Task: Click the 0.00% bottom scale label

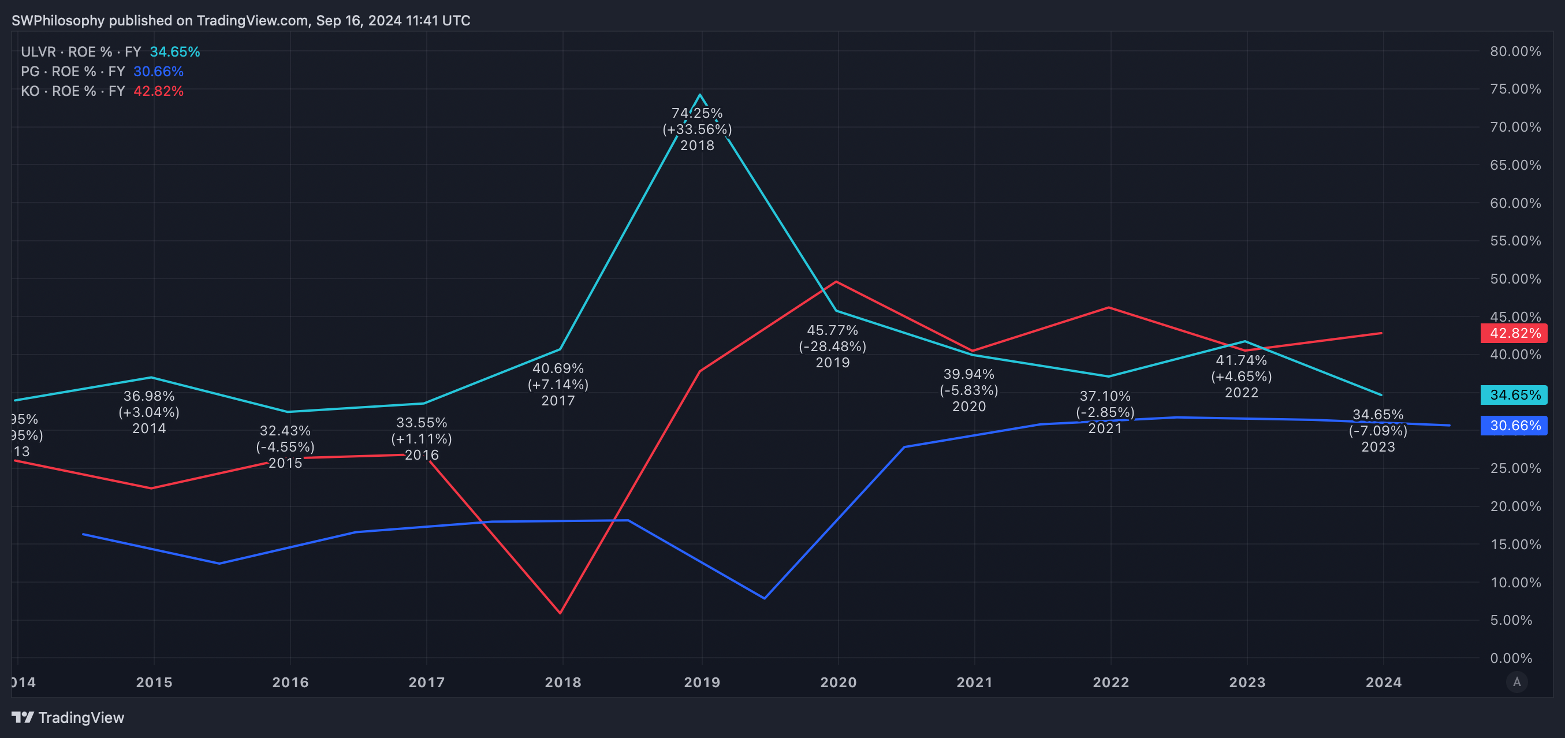Action: point(1511,658)
